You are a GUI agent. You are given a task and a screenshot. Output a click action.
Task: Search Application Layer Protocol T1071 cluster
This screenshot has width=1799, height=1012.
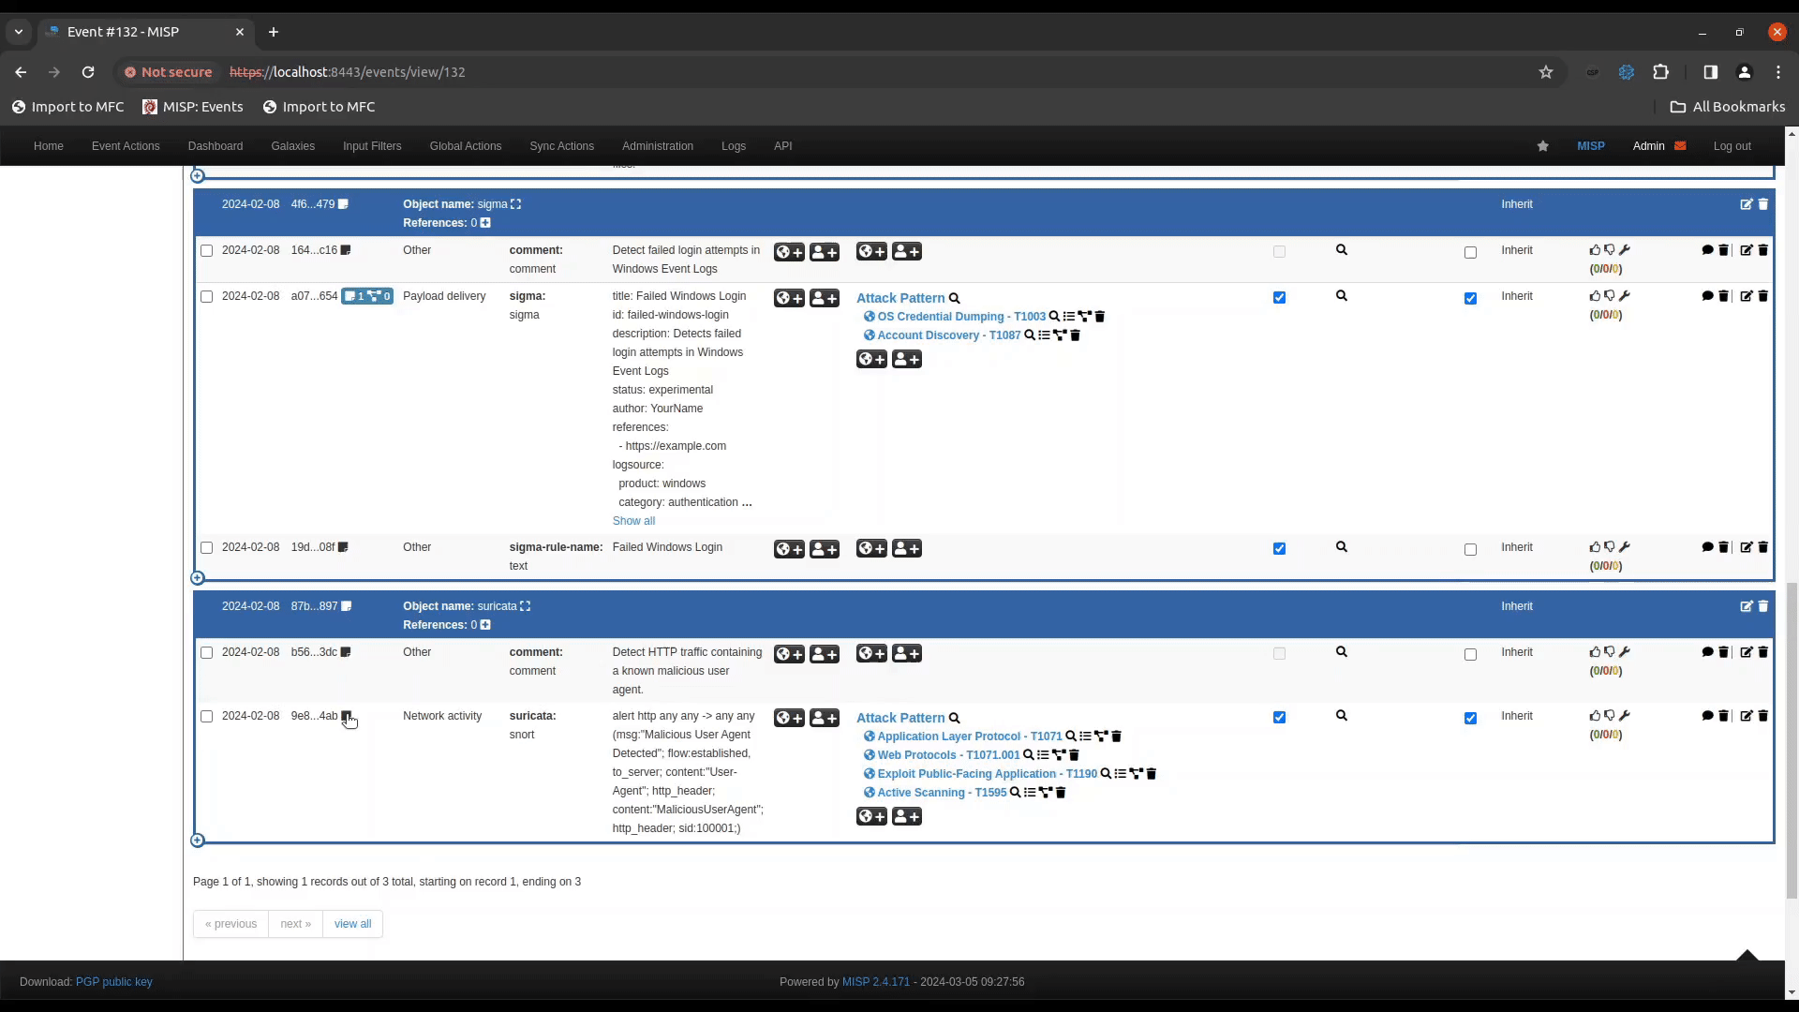1071,737
